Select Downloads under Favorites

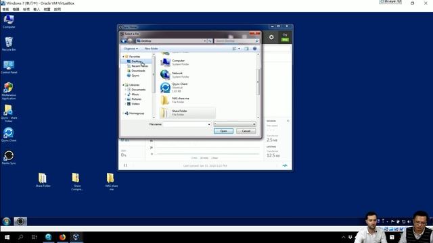point(136,70)
